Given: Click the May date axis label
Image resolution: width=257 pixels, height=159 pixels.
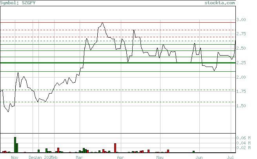Looking at the screenshot, I should point(160,157).
